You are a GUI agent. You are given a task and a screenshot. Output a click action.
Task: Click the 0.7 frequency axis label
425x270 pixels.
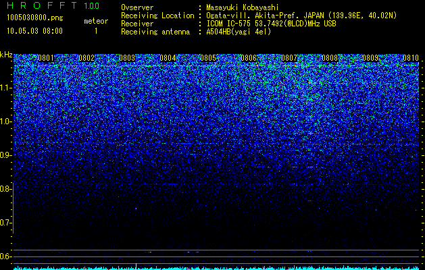(x=5, y=223)
